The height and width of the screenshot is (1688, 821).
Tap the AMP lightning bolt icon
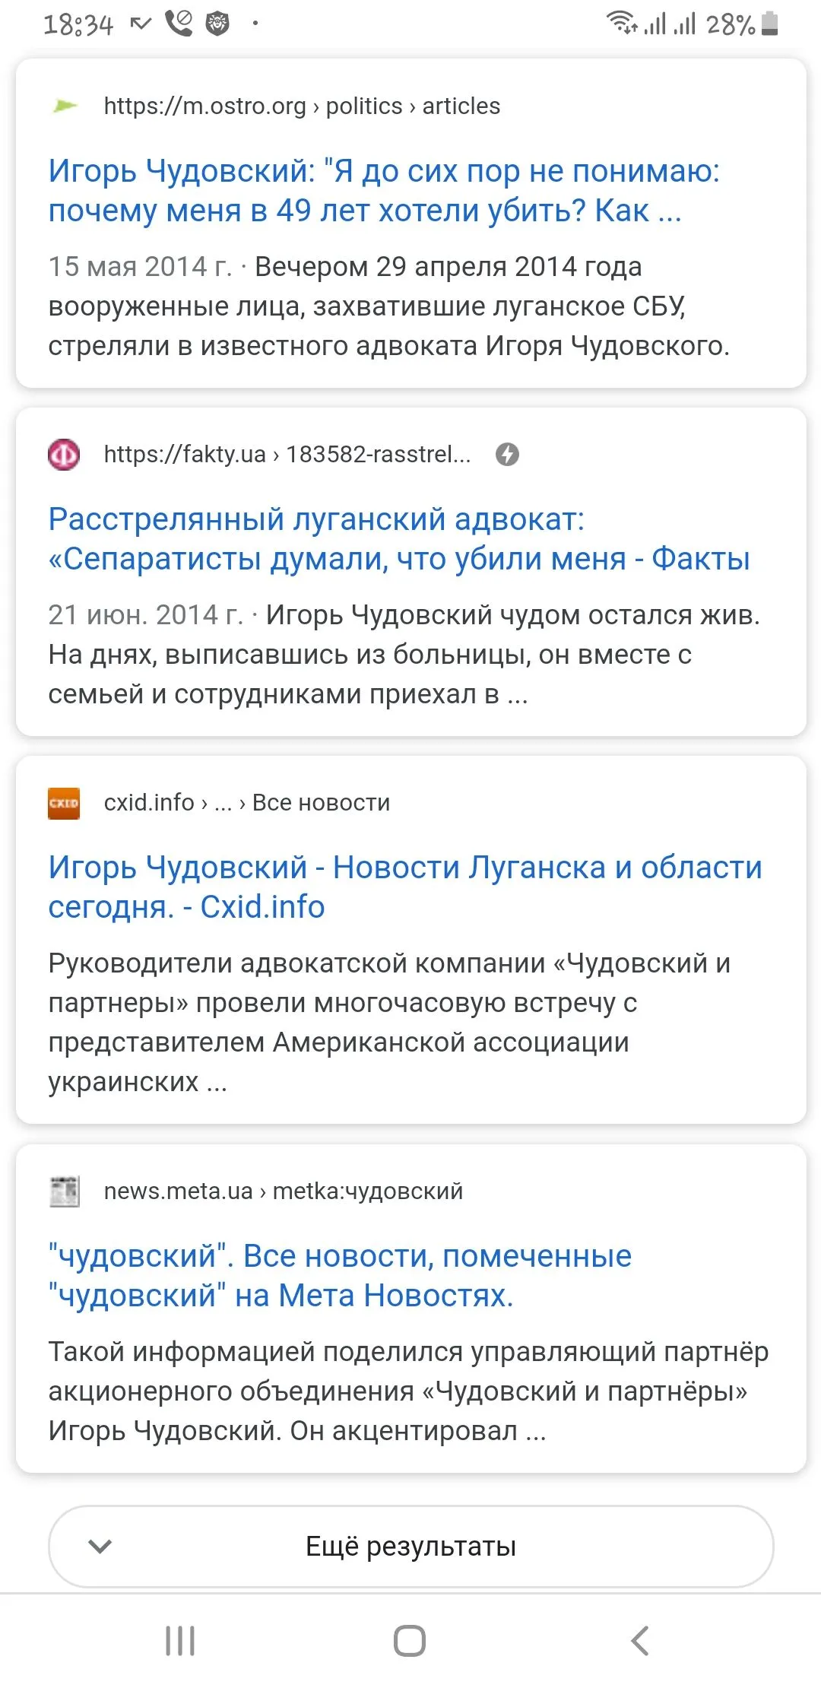pyautogui.click(x=507, y=455)
